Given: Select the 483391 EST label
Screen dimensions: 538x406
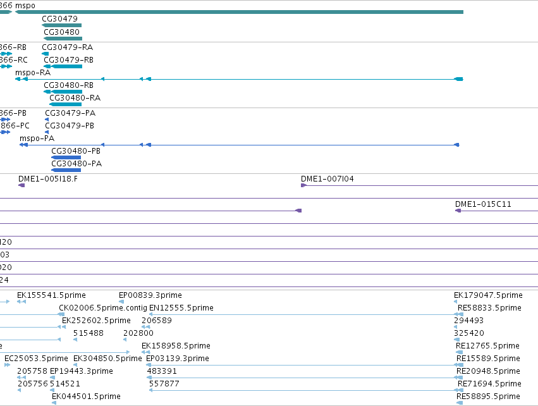Looking at the screenshot, I should tap(162, 371).
